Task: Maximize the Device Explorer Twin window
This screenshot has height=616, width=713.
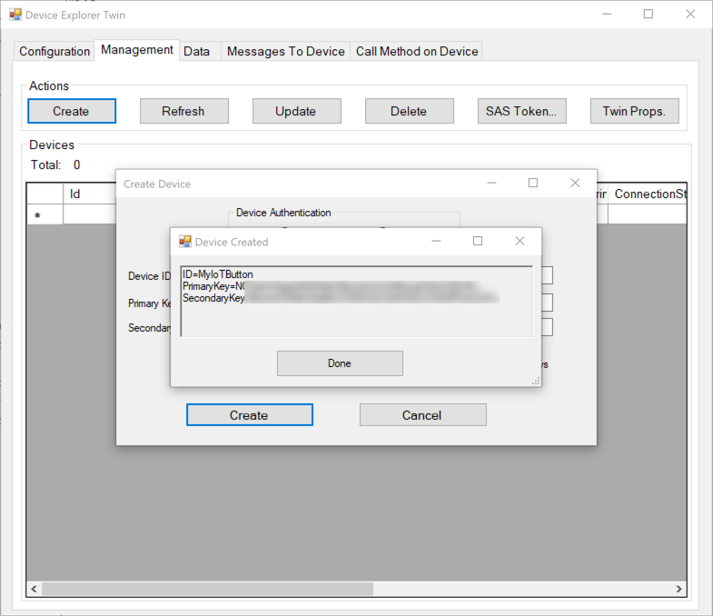Action: point(649,15)
